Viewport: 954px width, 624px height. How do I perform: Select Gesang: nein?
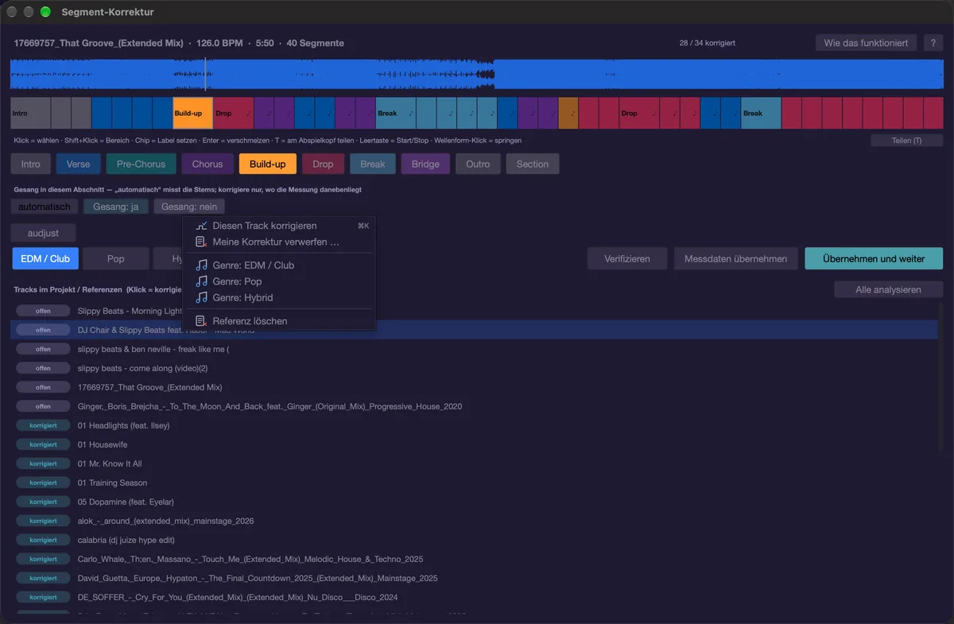click(189, 207)
